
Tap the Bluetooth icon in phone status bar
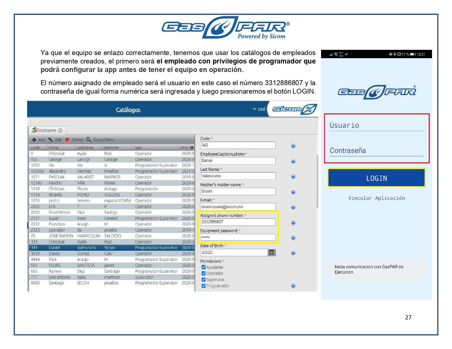coord(395,54)
